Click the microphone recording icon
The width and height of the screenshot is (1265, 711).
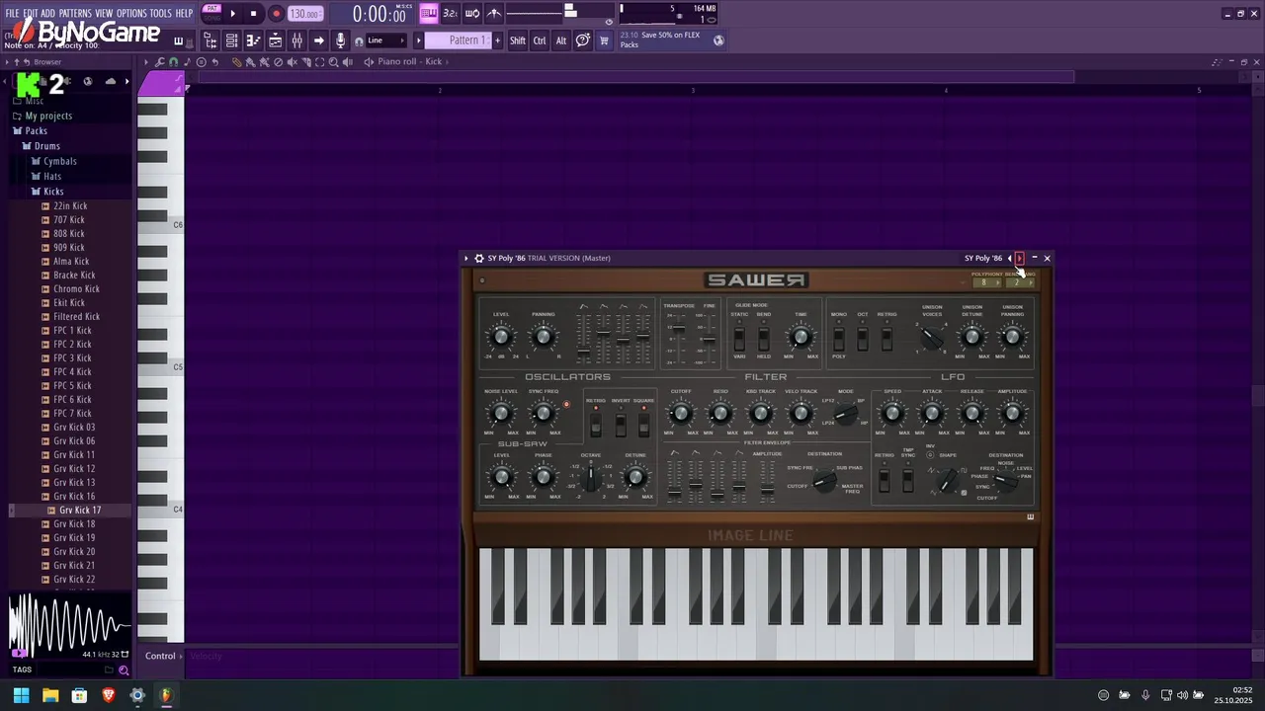click(x=340, y=40)
